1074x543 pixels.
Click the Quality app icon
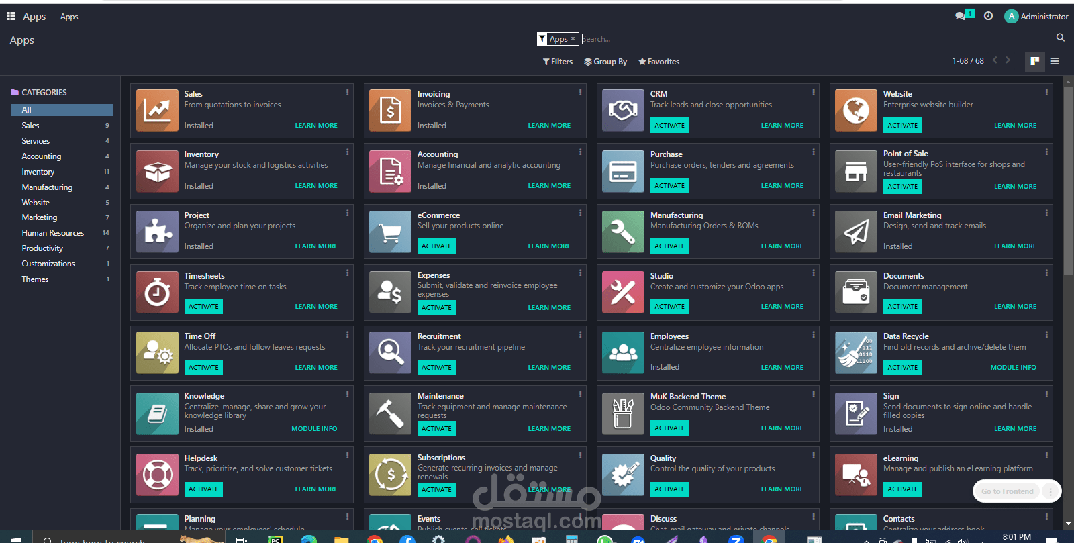[x=623, y=475]
